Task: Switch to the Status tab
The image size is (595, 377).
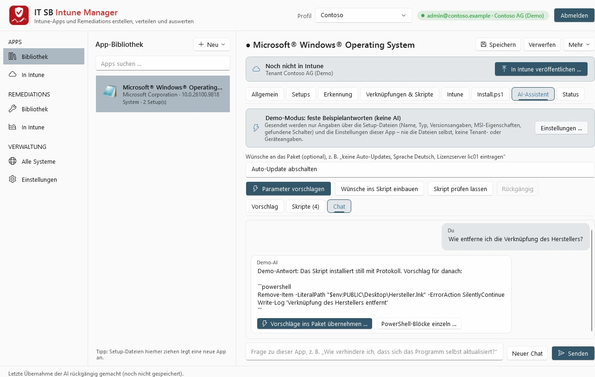Action: [570, 94]
